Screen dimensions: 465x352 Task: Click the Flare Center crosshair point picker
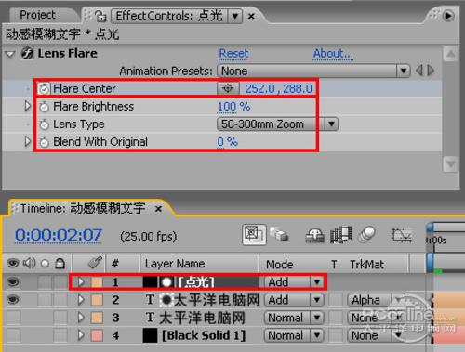pos(228,88)
